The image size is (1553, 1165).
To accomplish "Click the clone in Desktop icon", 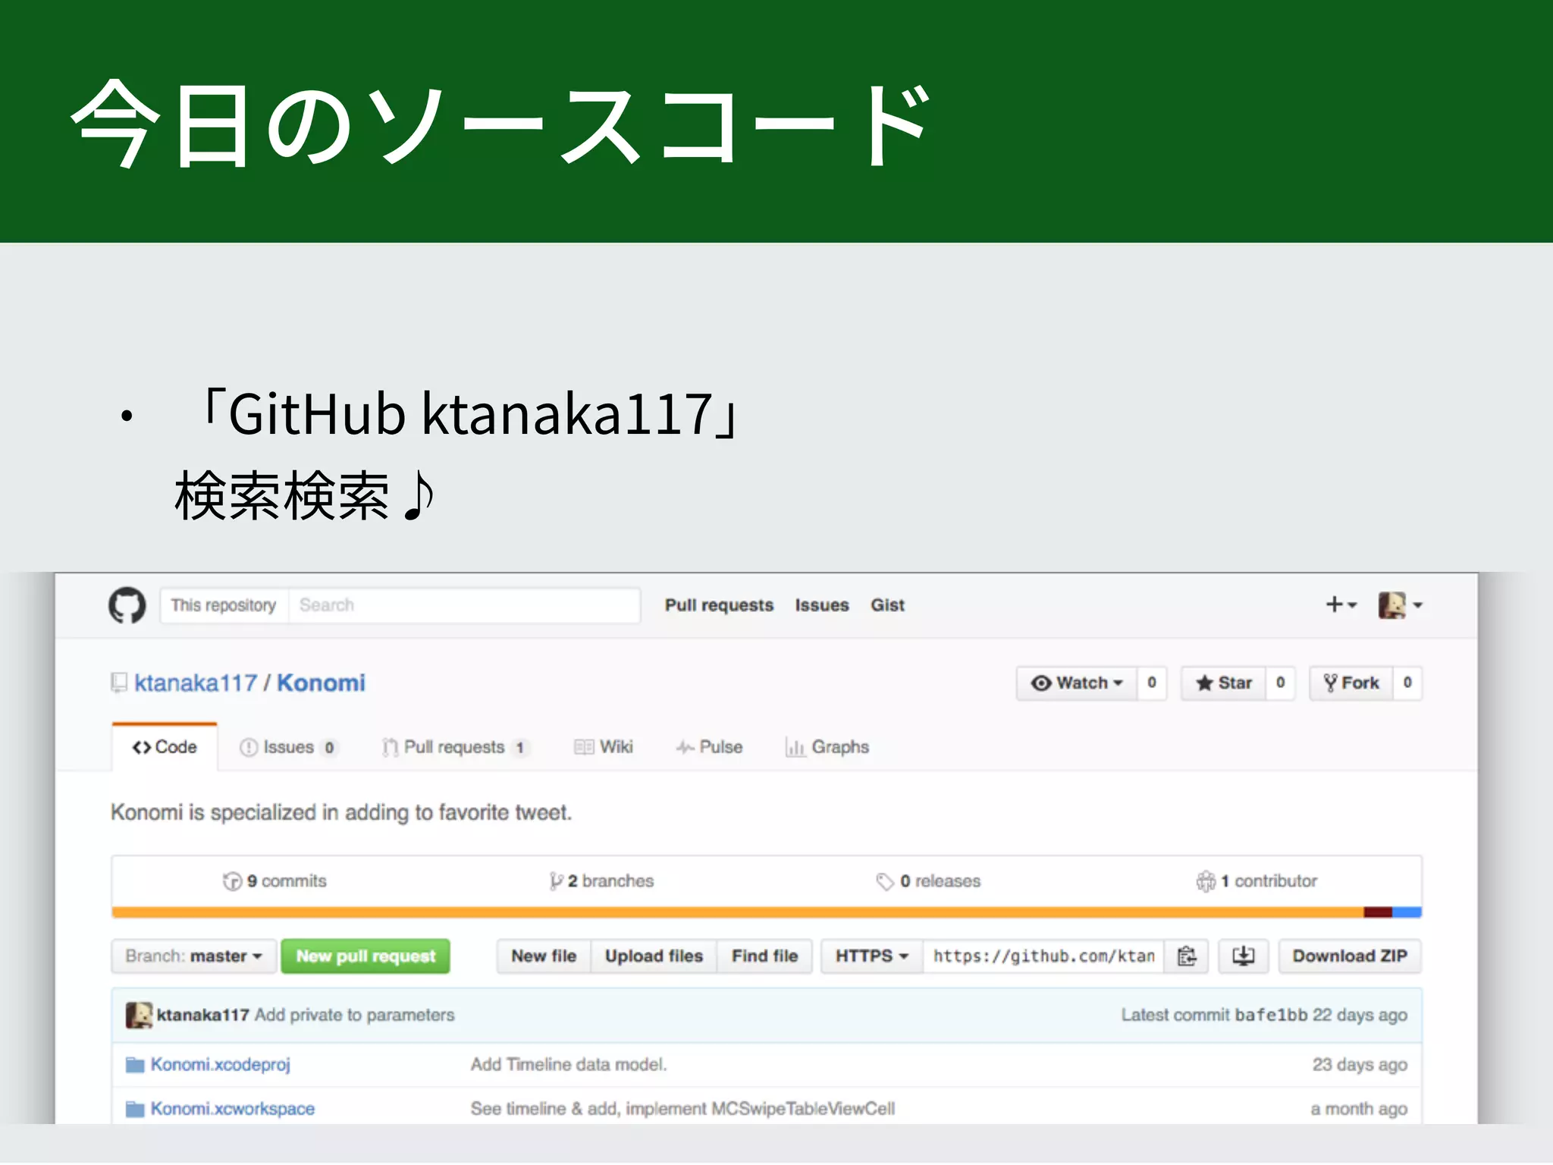I will tap(1243, 956).
